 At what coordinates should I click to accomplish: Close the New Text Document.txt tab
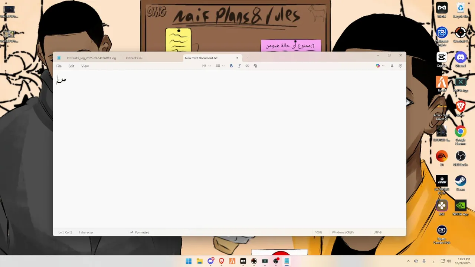[x=237, y=58]
